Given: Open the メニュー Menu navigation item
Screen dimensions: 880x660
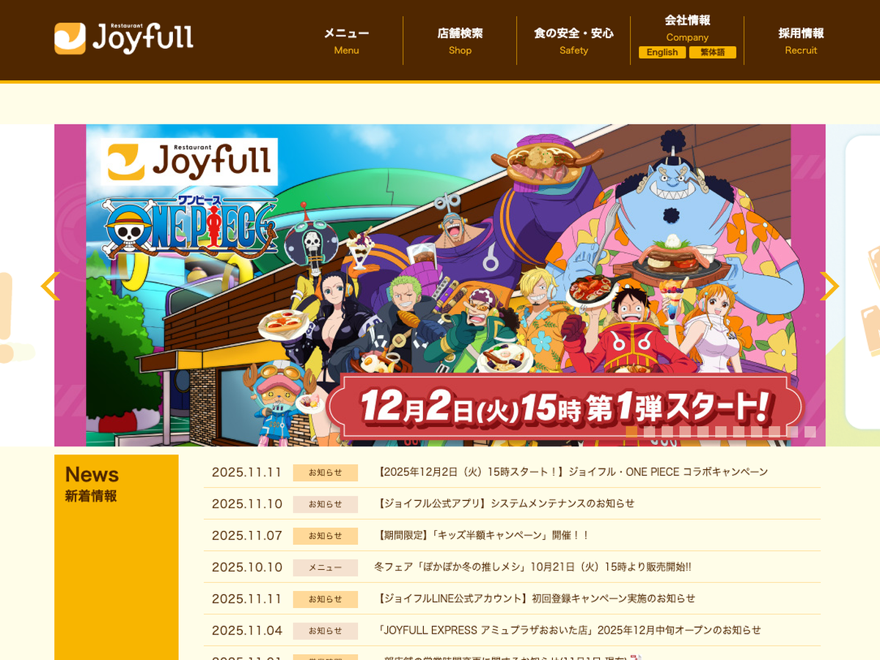Looking at the screenshot, I should (346, 41).
